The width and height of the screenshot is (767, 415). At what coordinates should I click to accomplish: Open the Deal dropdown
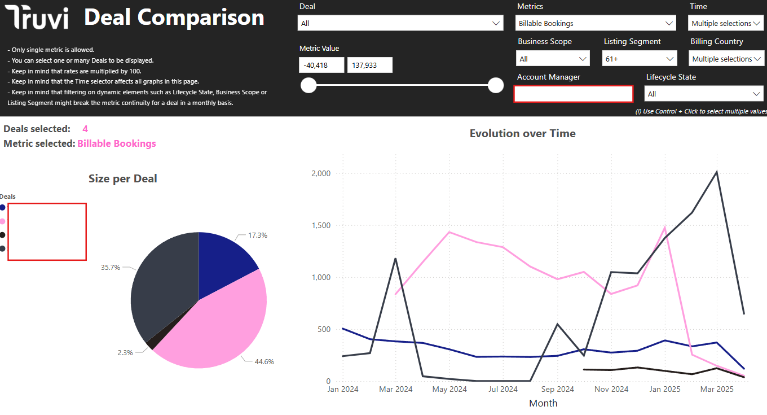point(400,23)
